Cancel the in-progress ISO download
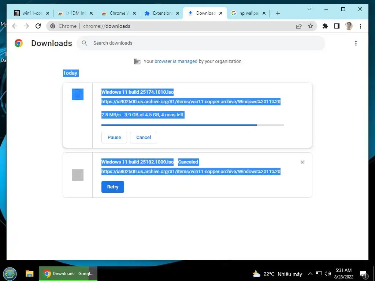375x281 pixels. (144, 138)
